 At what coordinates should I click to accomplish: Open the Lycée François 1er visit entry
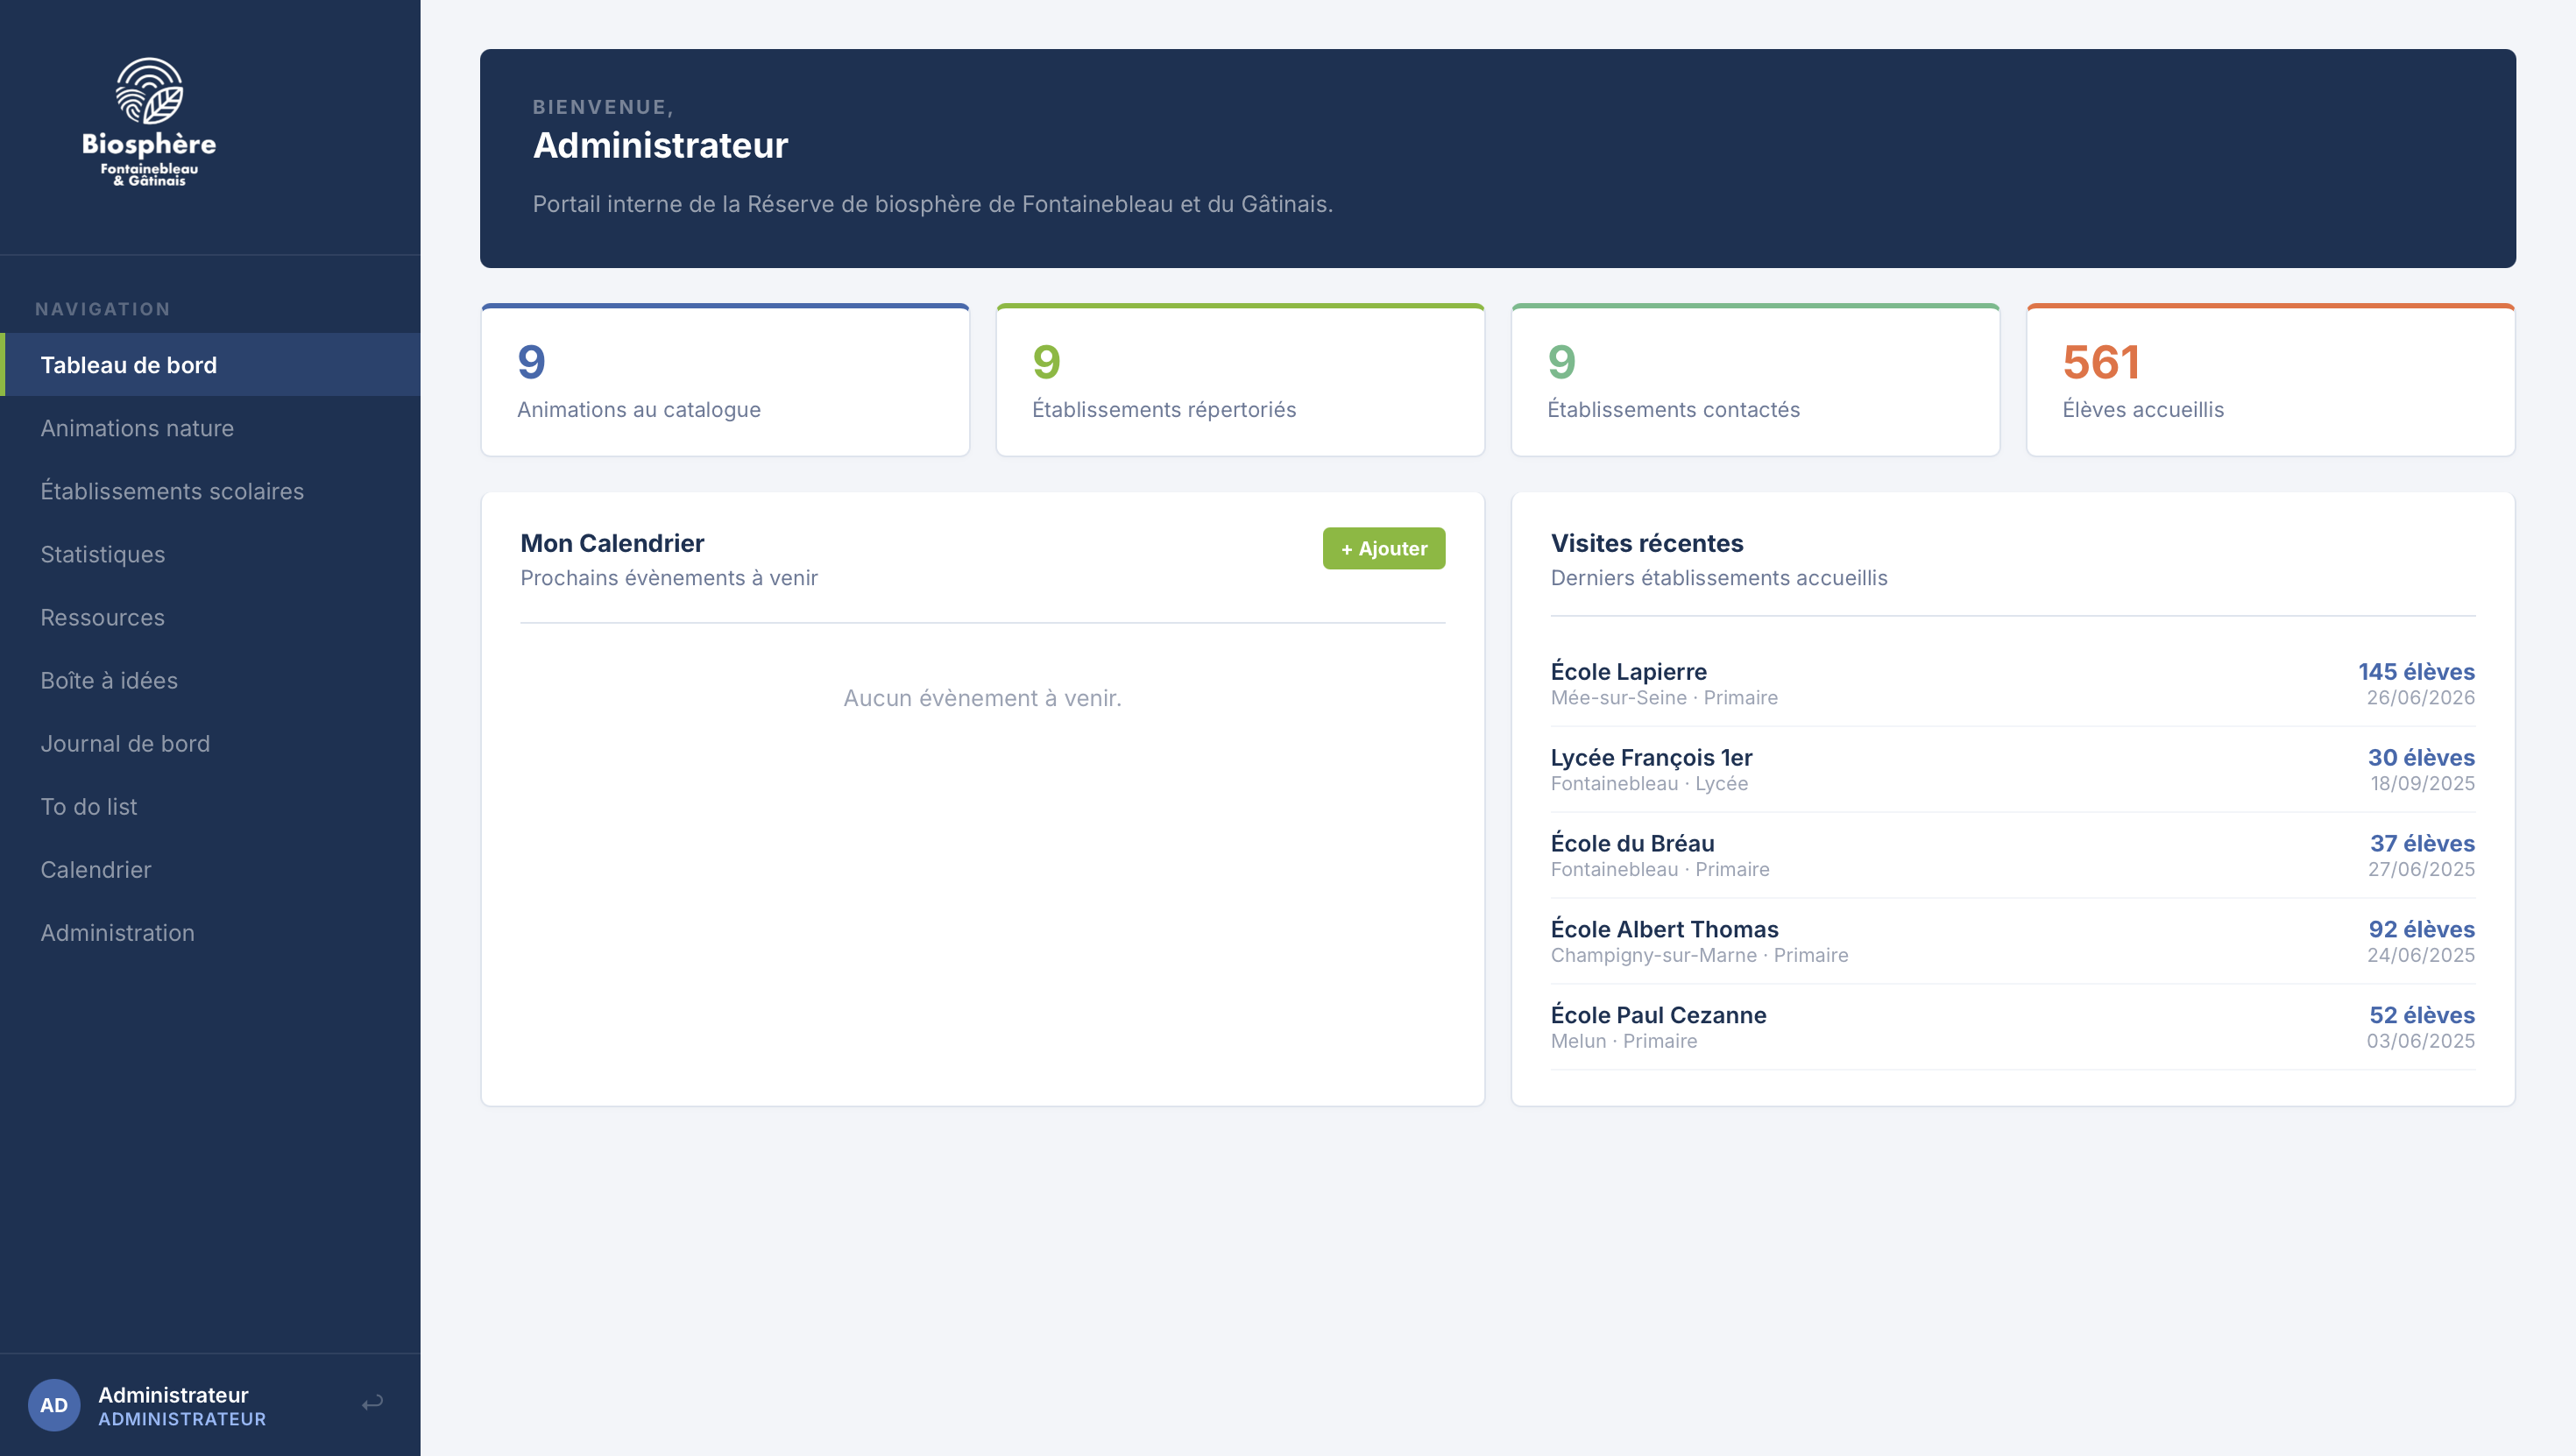[x=2012, y=769]
